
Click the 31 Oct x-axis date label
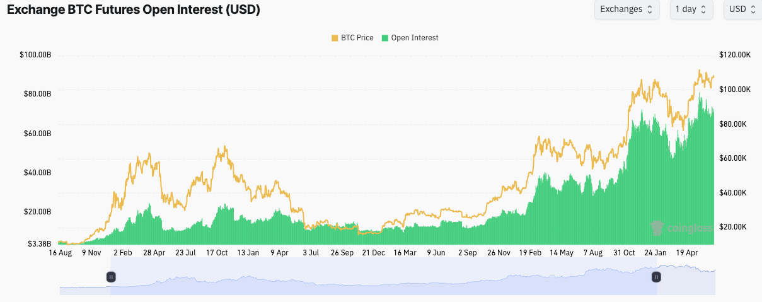click(624, 253)
